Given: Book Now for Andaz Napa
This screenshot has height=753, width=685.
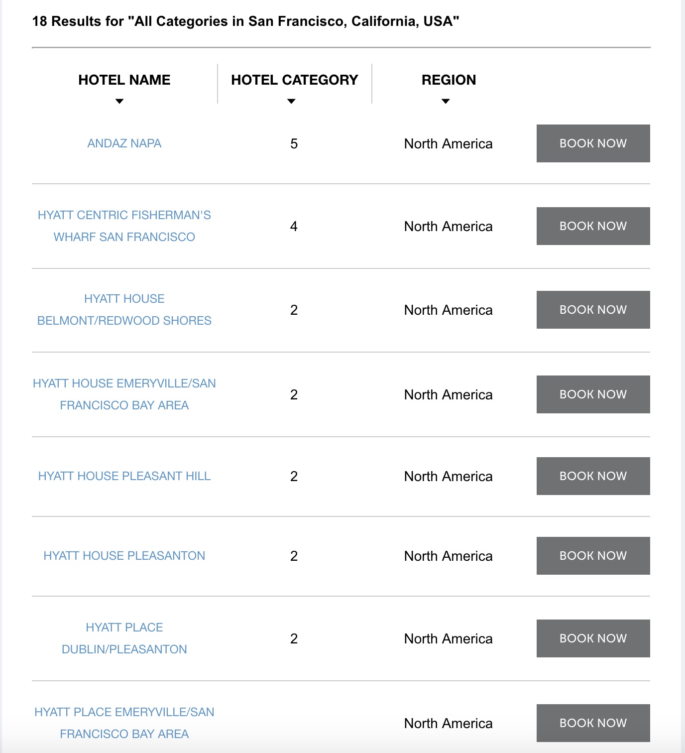Looking at the screenshot, I should [593, 143].
